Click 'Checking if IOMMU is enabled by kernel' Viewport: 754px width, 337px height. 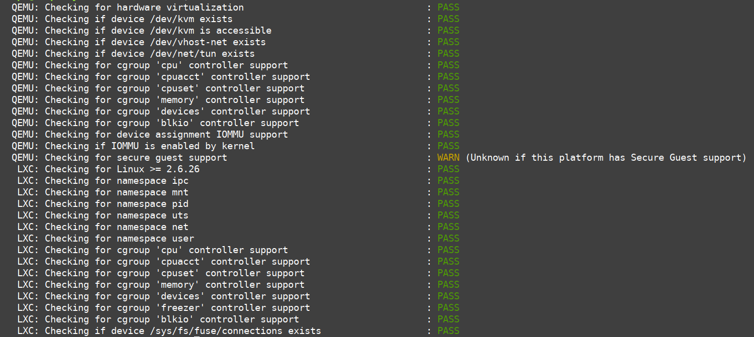[150, 146]
